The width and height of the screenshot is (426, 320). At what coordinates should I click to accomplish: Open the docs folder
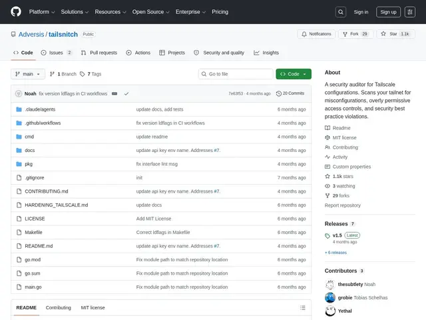[x=29, y=150]
